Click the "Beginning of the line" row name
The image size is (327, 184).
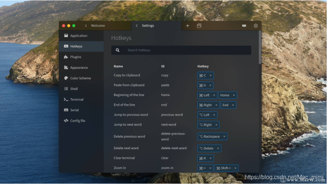pos(129,95)
